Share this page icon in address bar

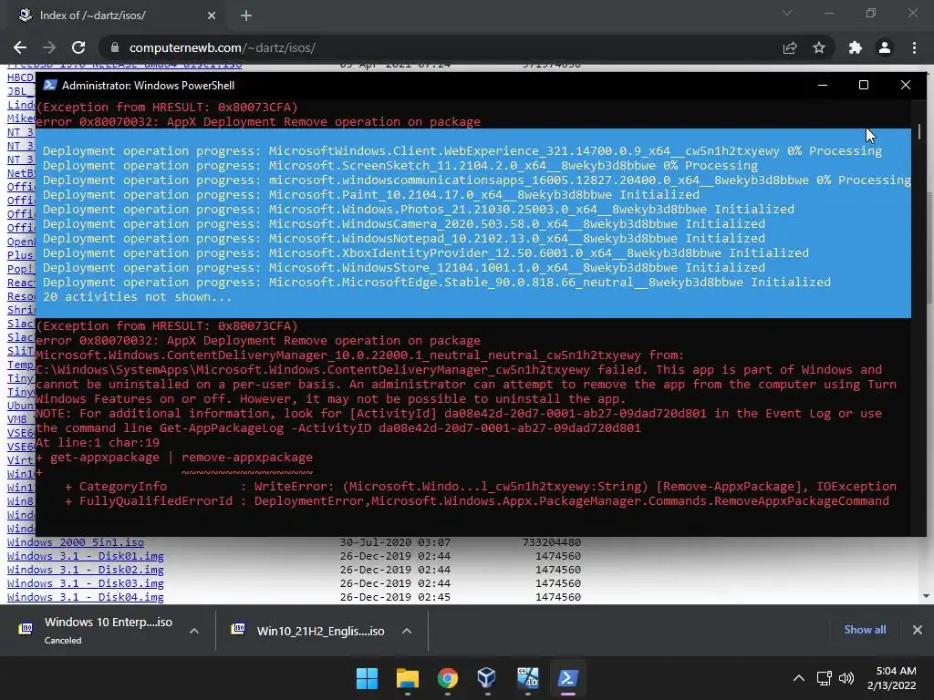coord(790,47)
